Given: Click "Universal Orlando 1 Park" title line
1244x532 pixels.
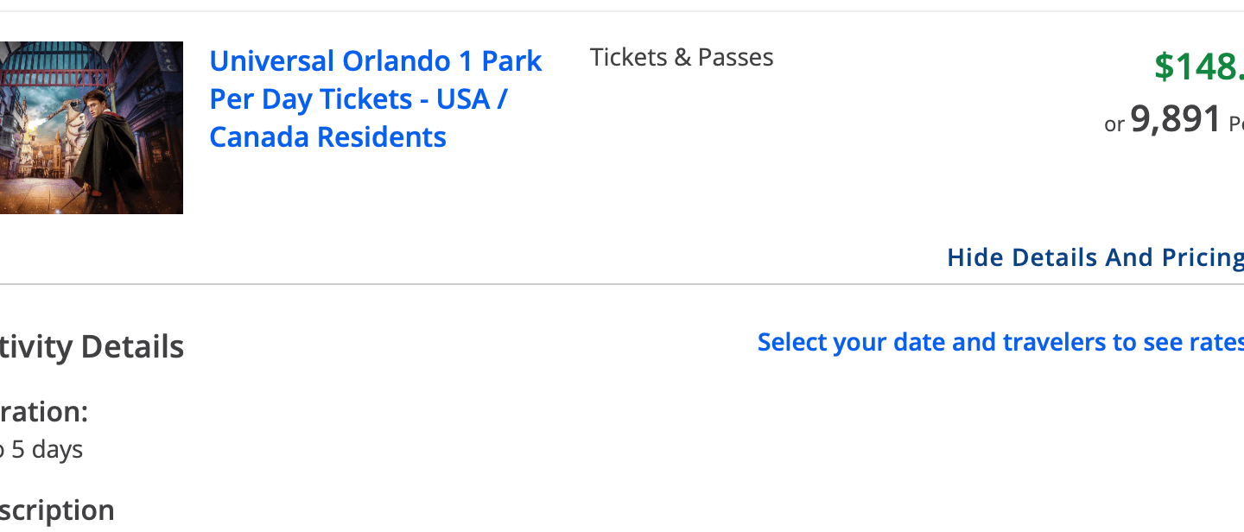Looking at the screenshot, I should (375, 61).
